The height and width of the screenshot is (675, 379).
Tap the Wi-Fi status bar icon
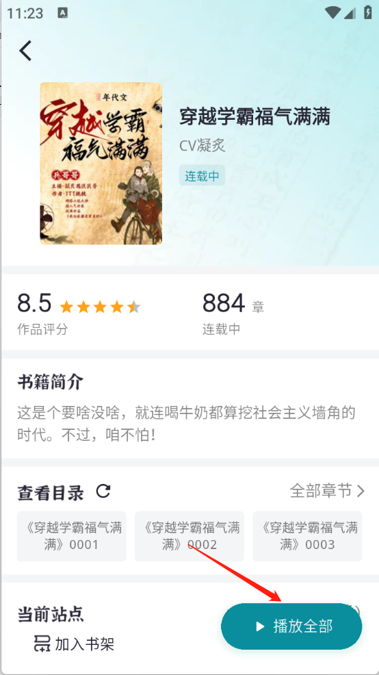pyautogui.click(x=333, y=12)
